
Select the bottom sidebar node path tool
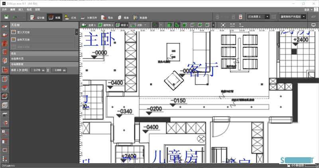(x=5, y=159)
